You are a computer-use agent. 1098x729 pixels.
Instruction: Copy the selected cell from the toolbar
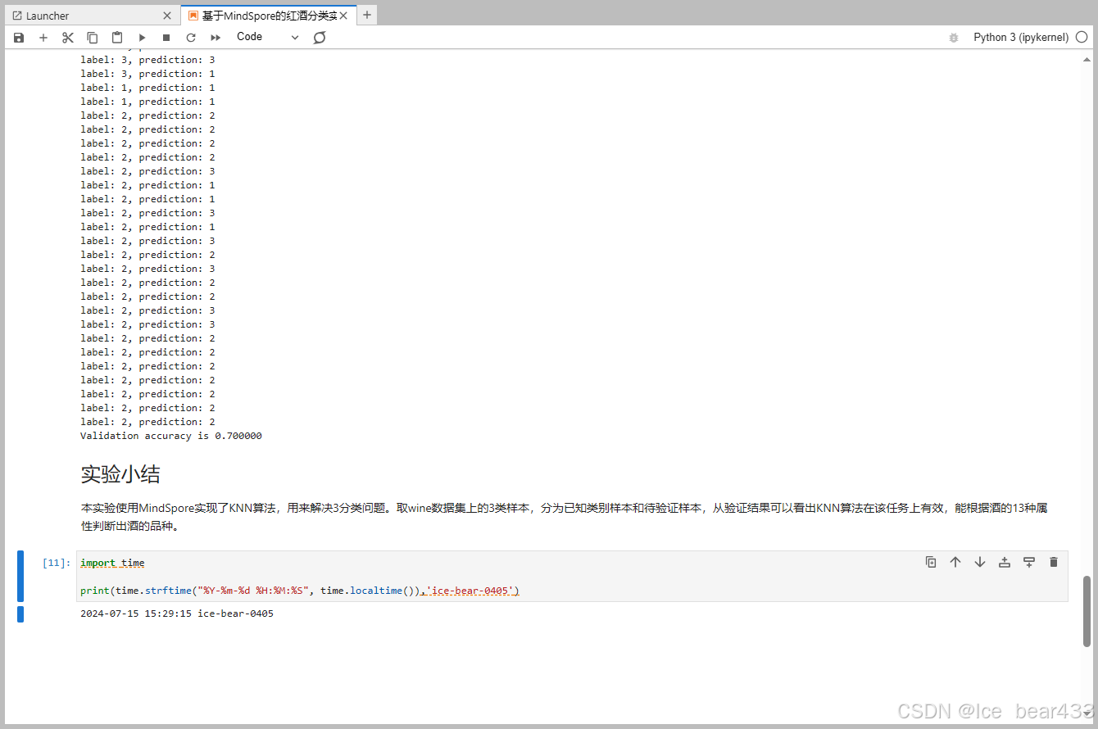[93, 38]
